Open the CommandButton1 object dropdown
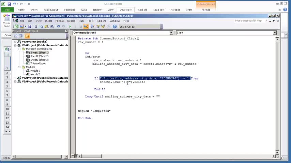Viewport: 291px width, 163px height. click(171, 33)
